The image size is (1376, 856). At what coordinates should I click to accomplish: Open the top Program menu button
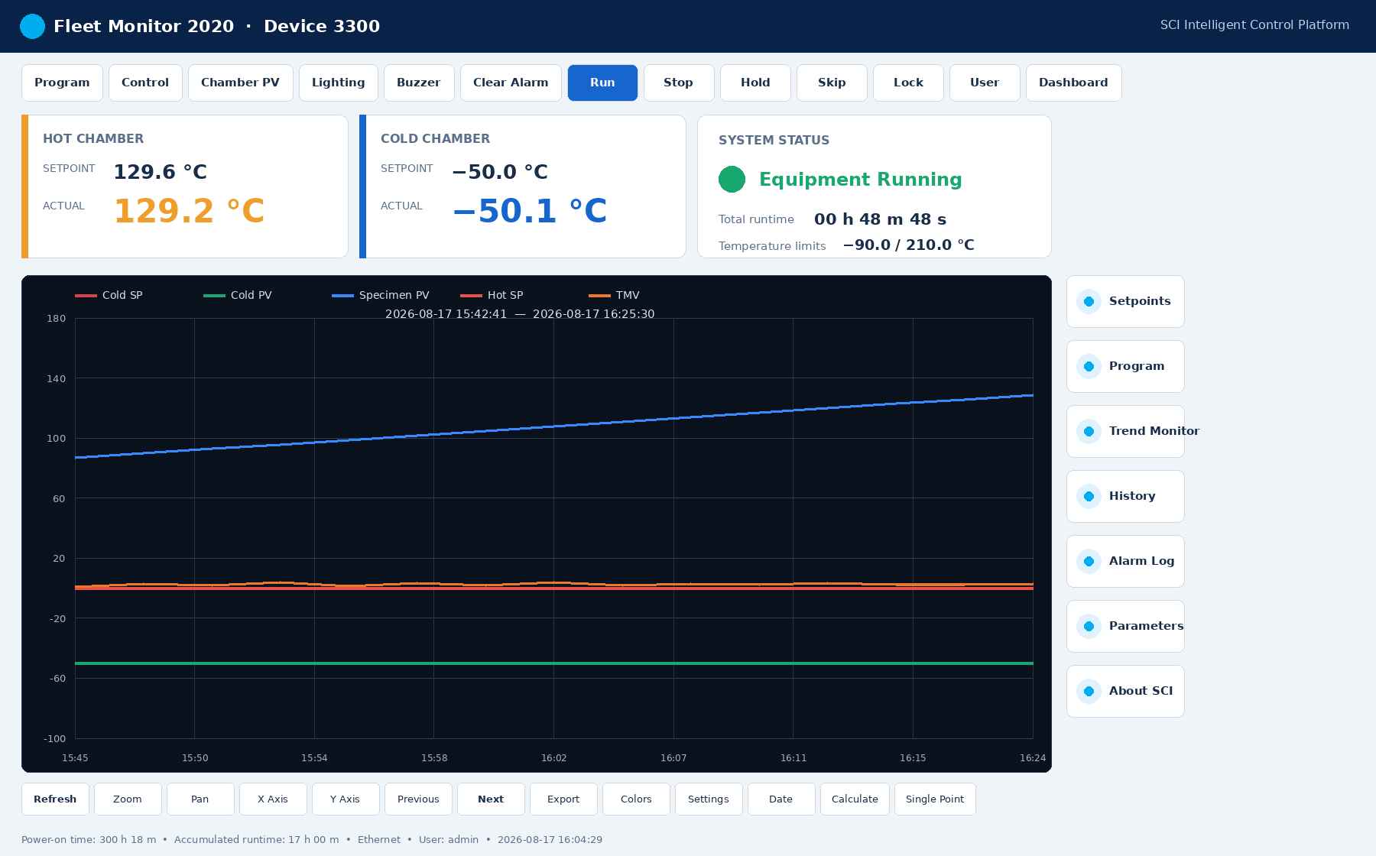tap(62, 83)
